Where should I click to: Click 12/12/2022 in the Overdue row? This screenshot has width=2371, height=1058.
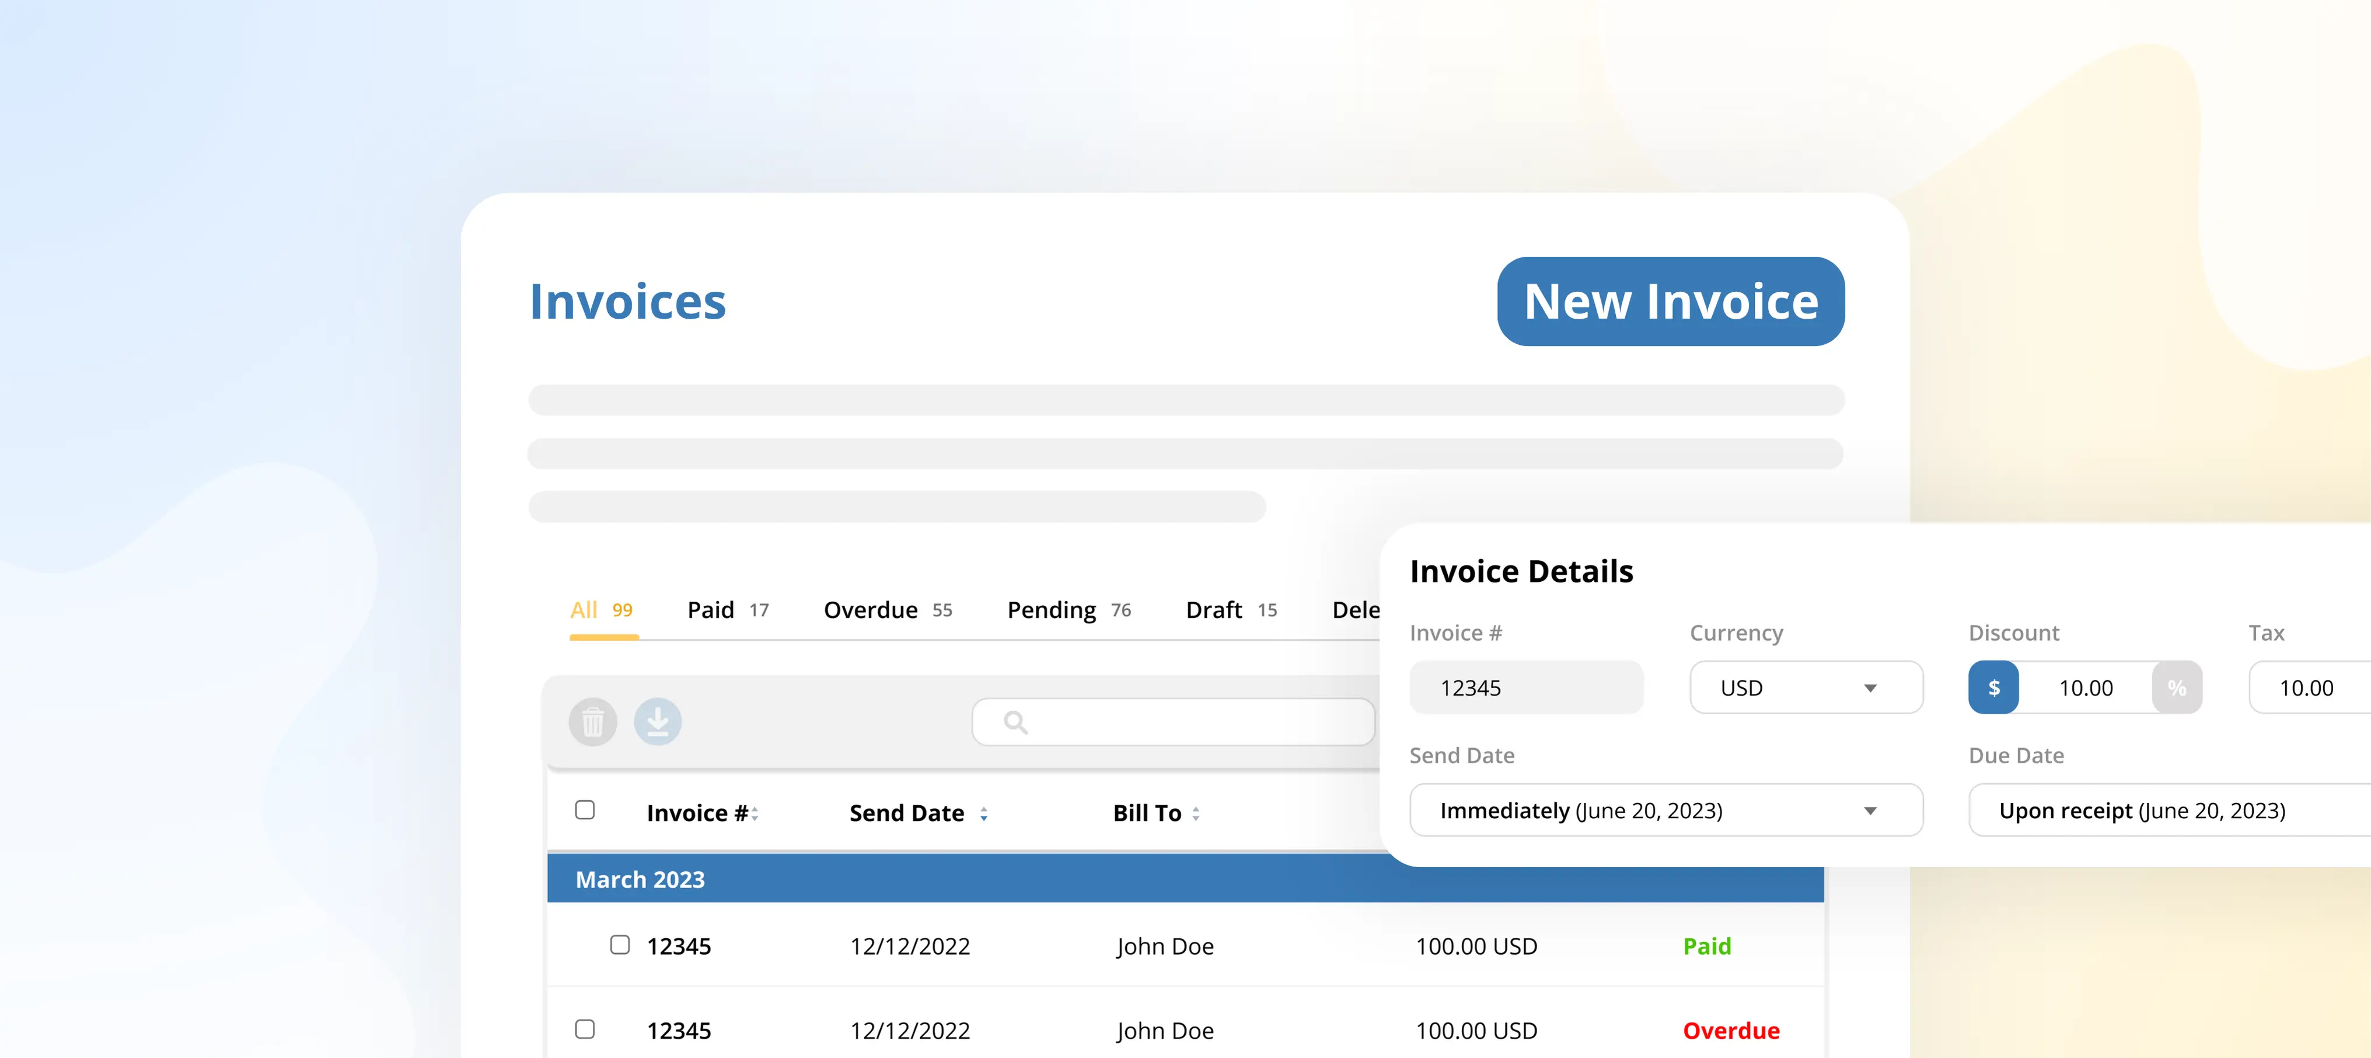pyautogui.click(x=909, y=1031)
